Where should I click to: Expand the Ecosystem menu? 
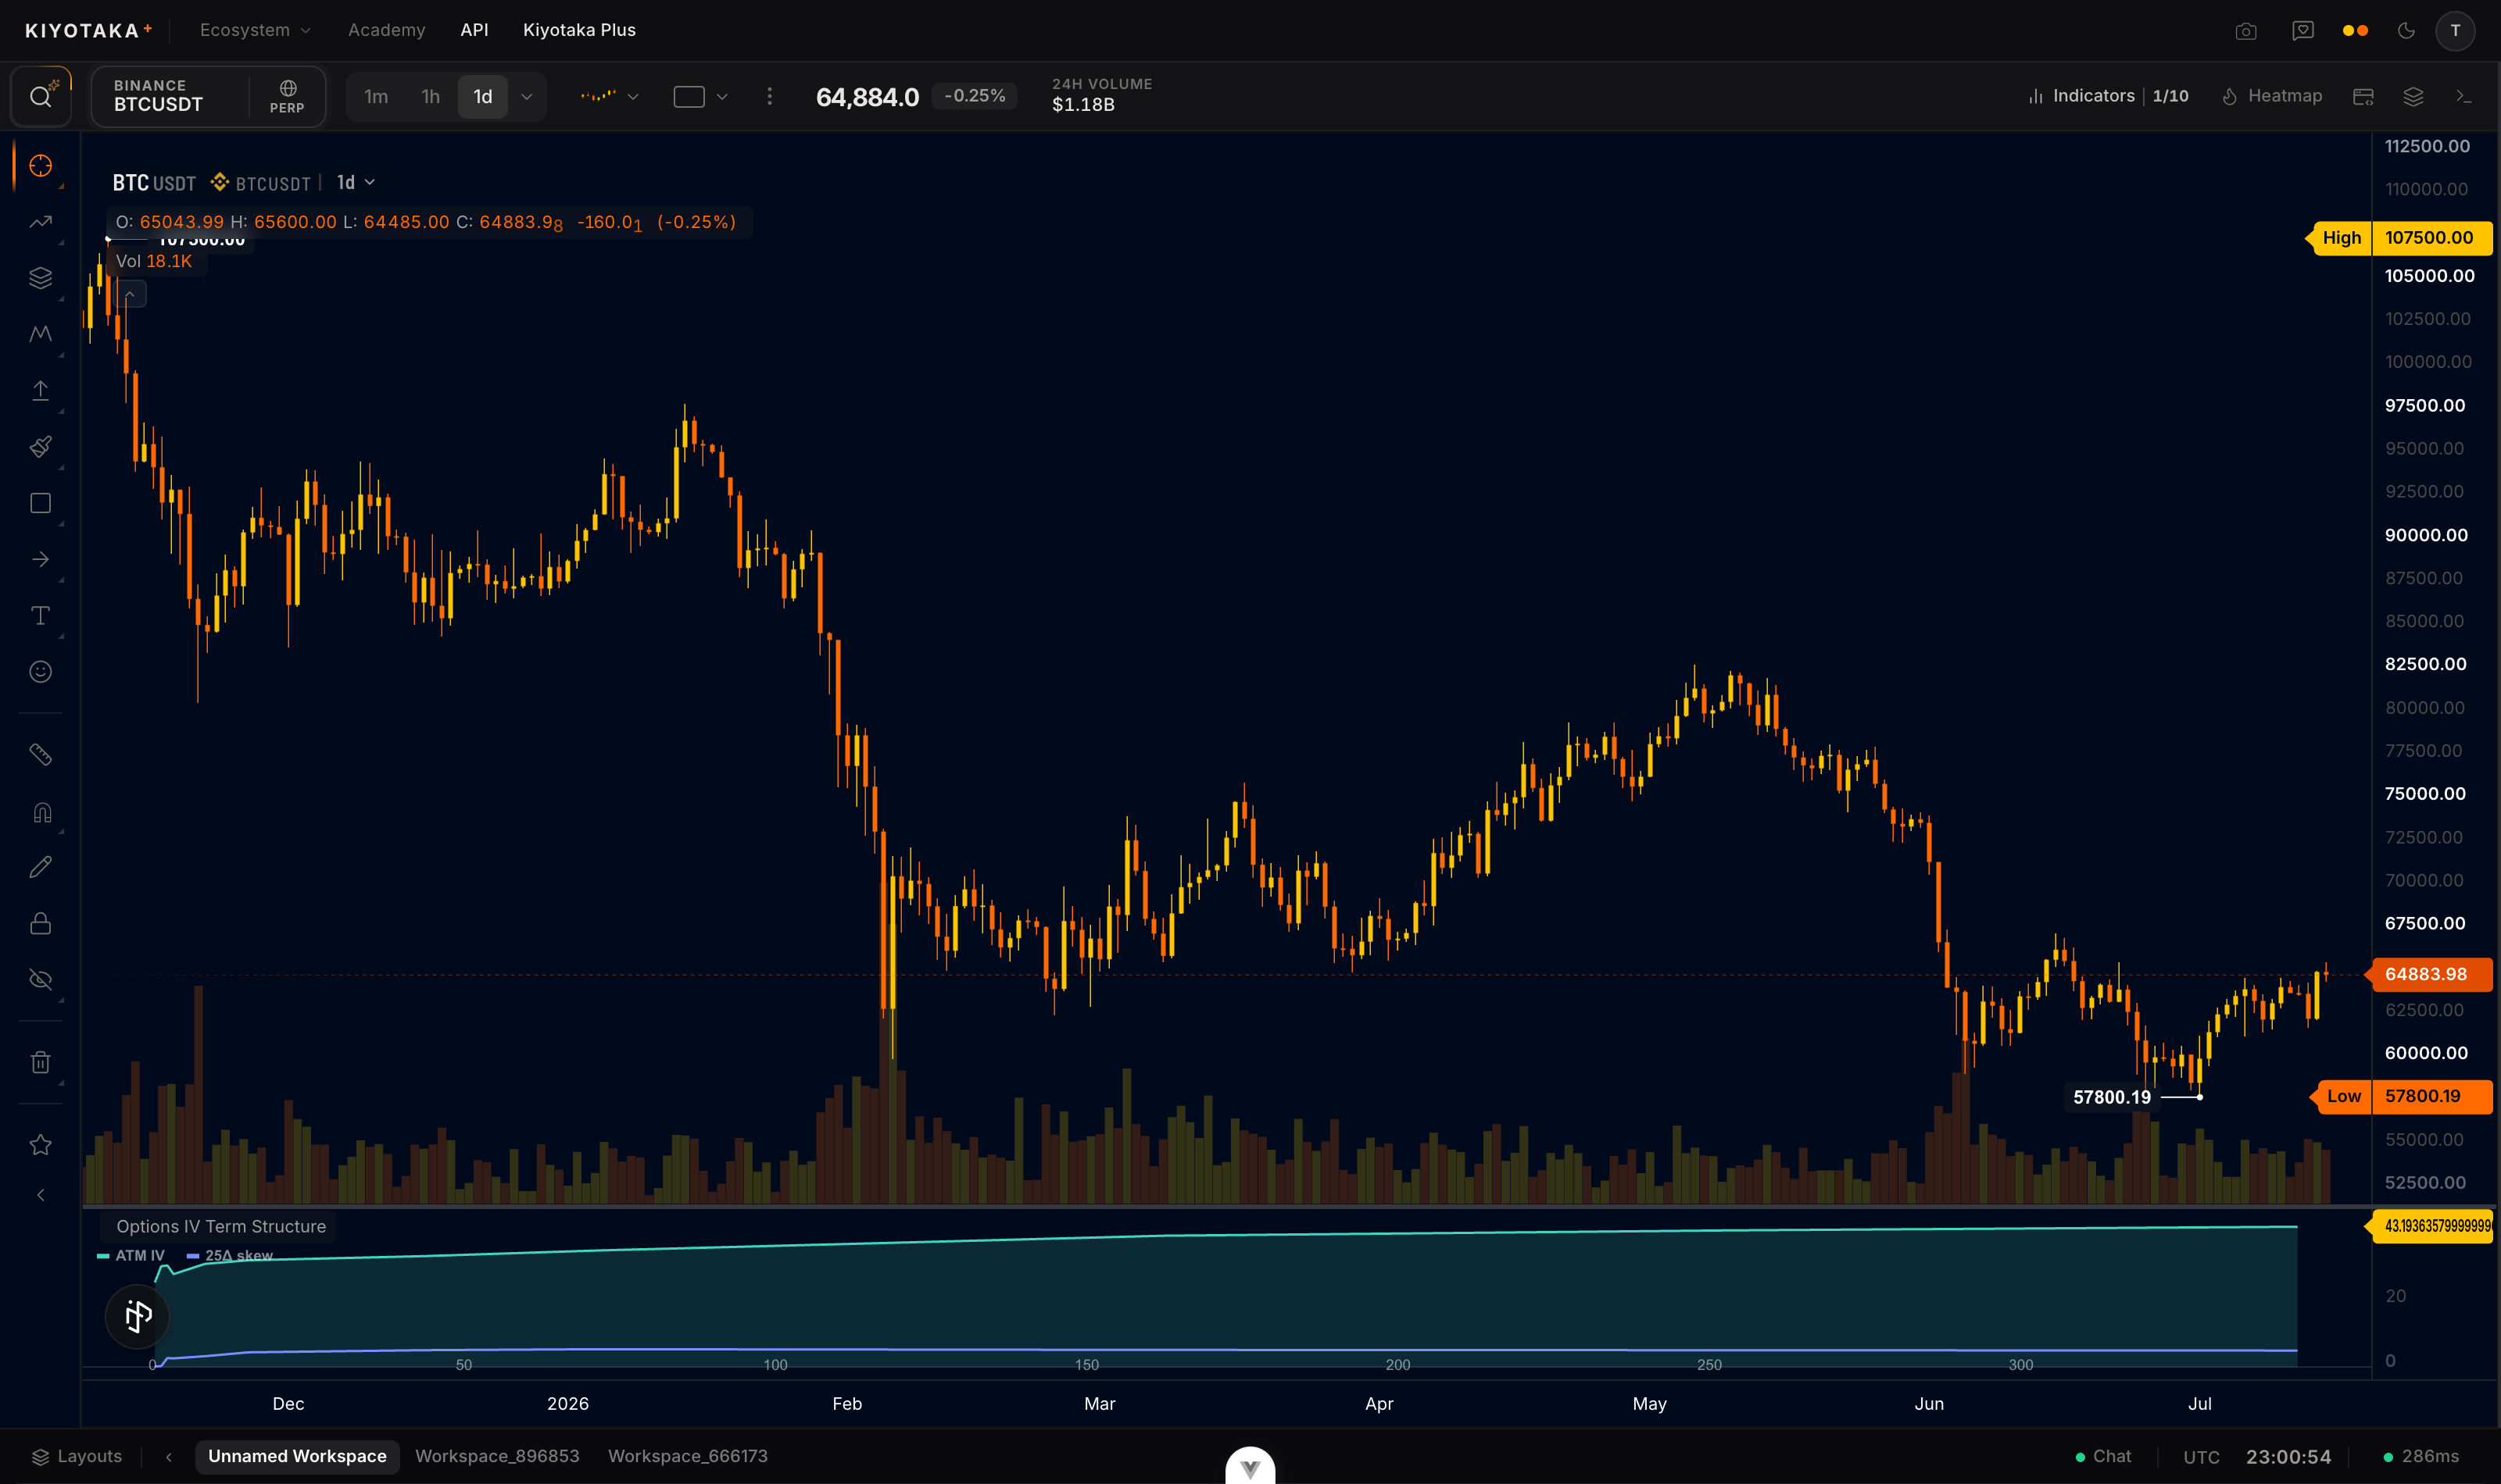[255, 30]
